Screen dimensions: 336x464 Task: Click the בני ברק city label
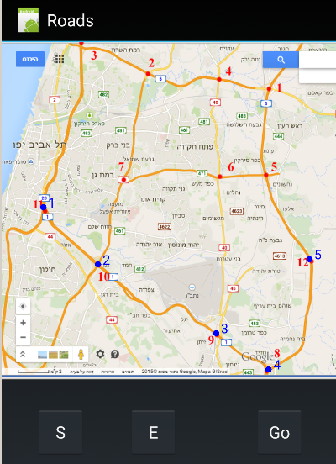tap(118, 145)
